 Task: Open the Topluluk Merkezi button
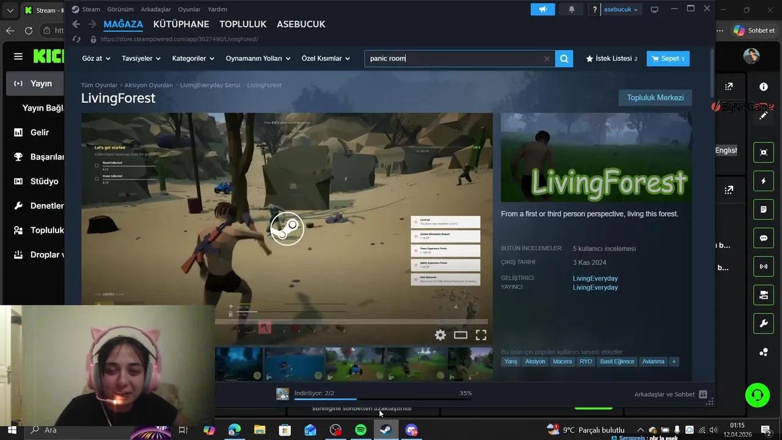pyautogui.click(x=655, y=98)
